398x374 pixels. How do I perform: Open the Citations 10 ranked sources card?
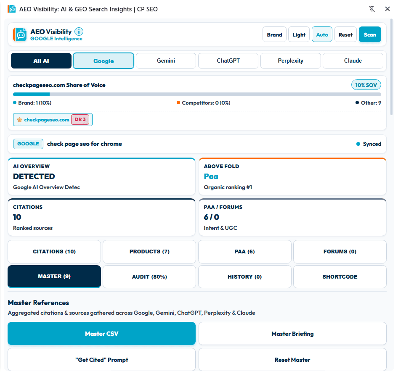(101, 217)
